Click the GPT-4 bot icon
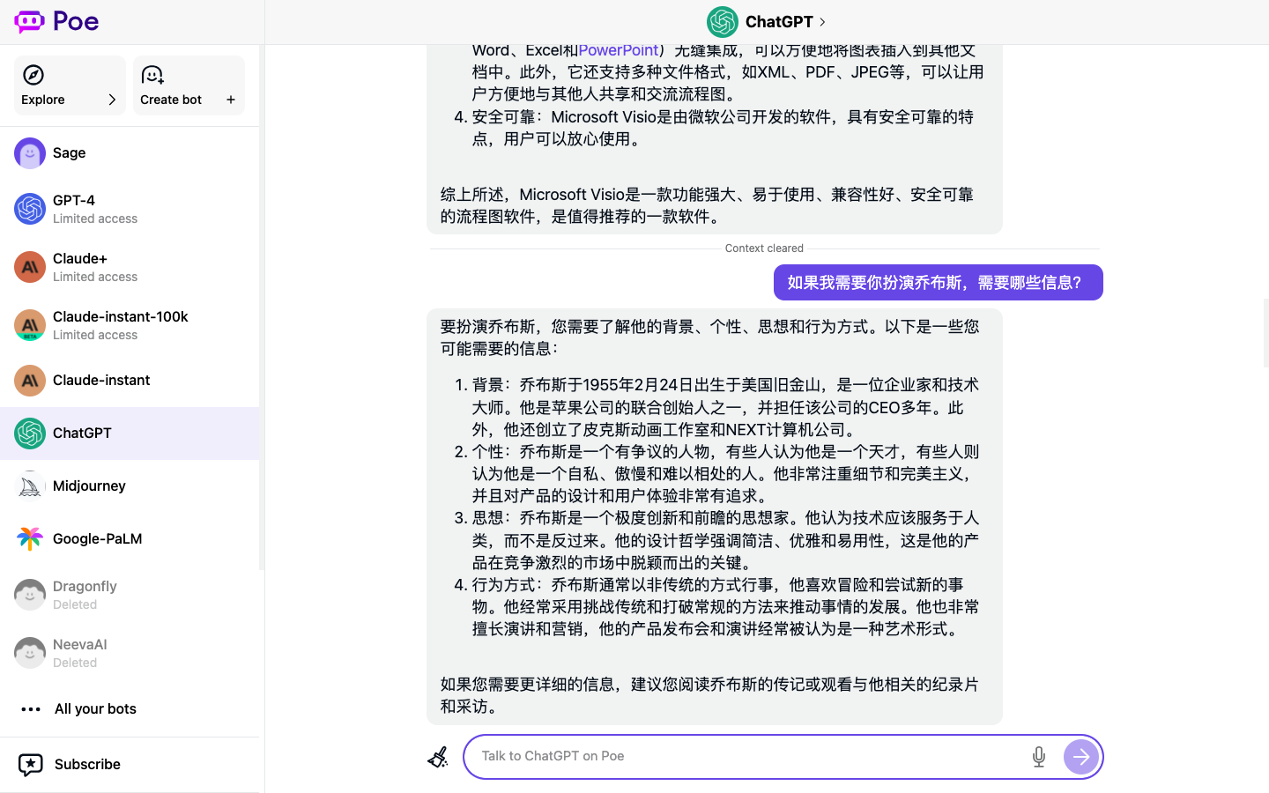 (29, 209)
